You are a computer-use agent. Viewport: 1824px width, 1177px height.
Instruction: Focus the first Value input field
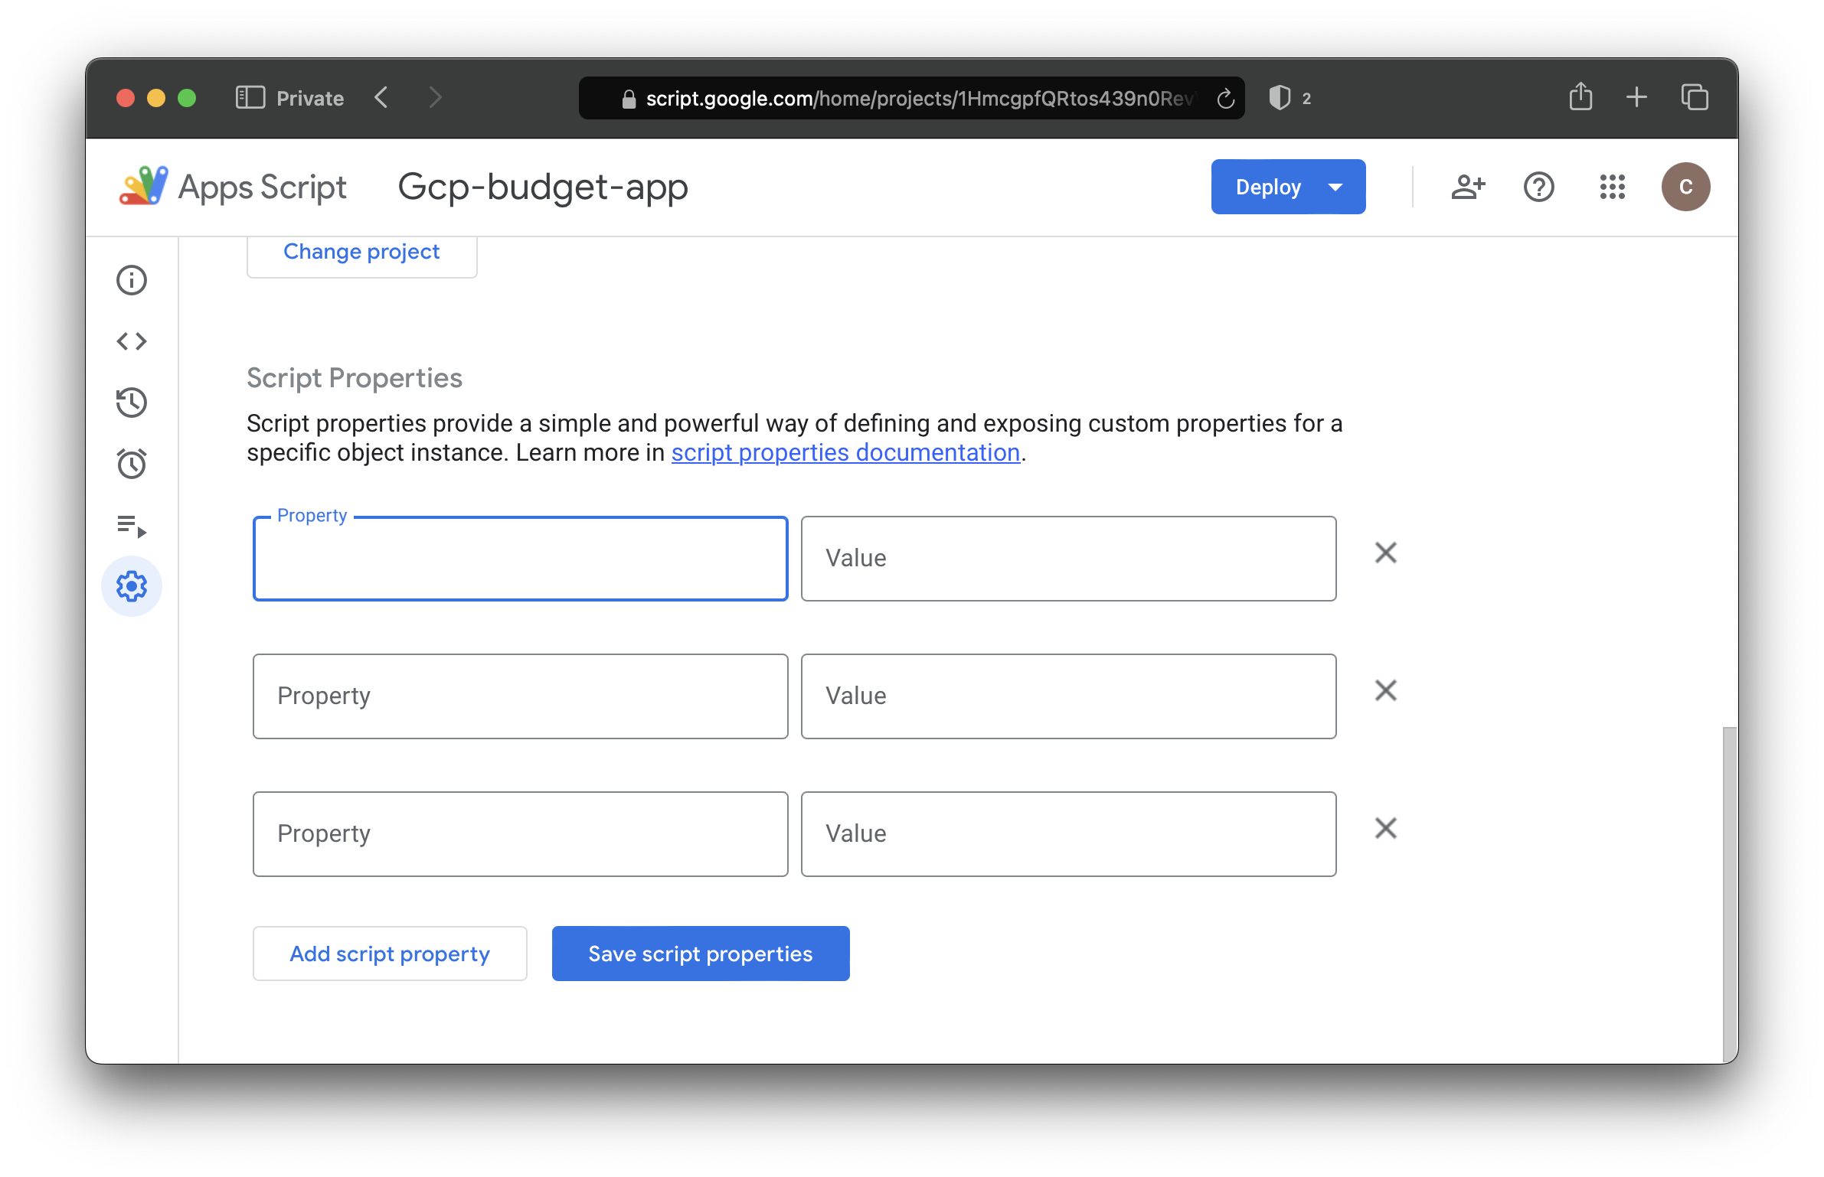click(1068, 559)
